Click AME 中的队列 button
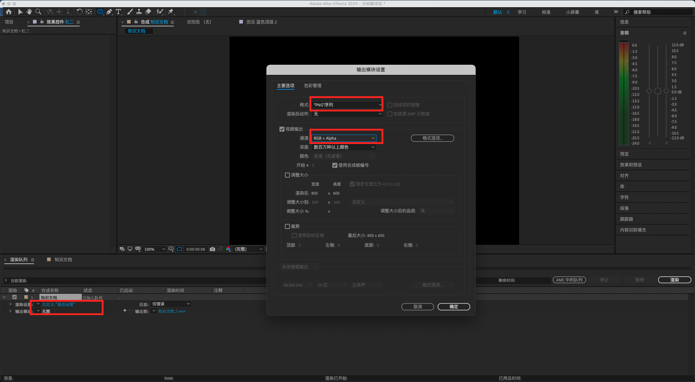The height and width of the screenshot is (382, 695). coord(569,280)
